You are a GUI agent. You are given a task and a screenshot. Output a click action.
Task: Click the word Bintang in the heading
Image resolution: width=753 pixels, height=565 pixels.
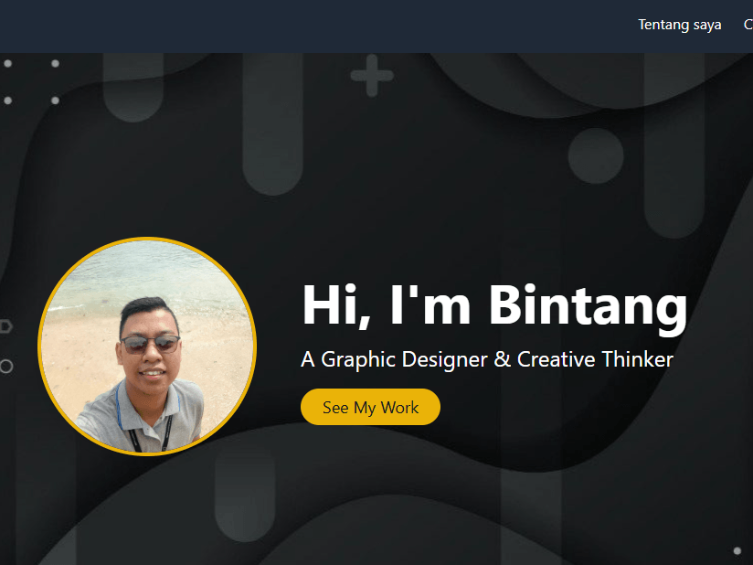[x=588, y=304]
